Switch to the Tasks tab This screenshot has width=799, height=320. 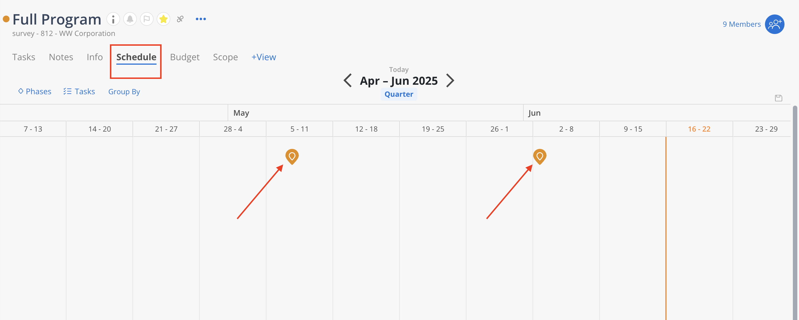pyautogui.click(x=23, y=57)
